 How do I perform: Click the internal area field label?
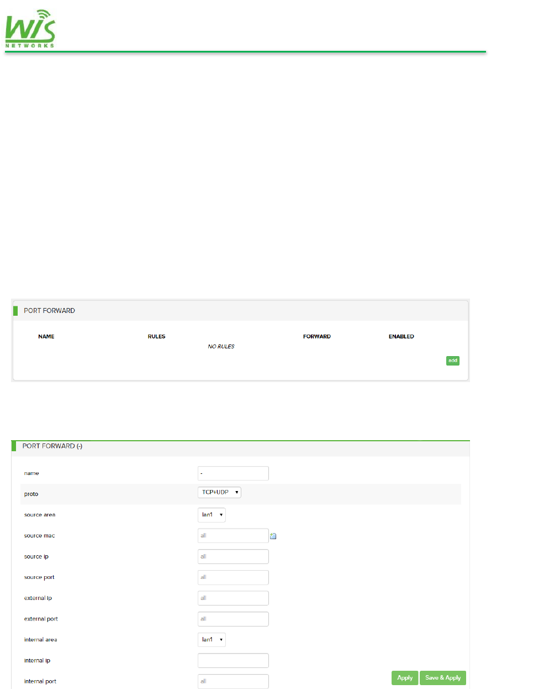point(40,640)
